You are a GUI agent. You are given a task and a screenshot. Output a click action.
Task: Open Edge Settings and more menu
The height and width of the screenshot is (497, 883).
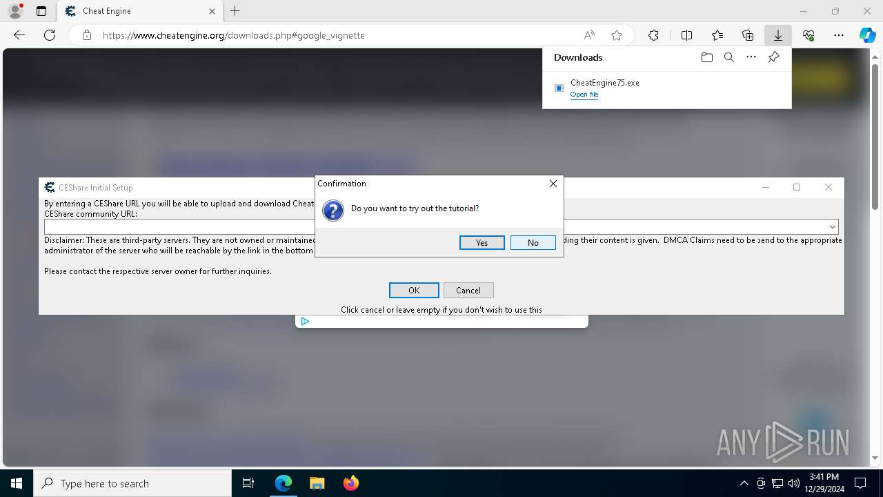(839, 35)
